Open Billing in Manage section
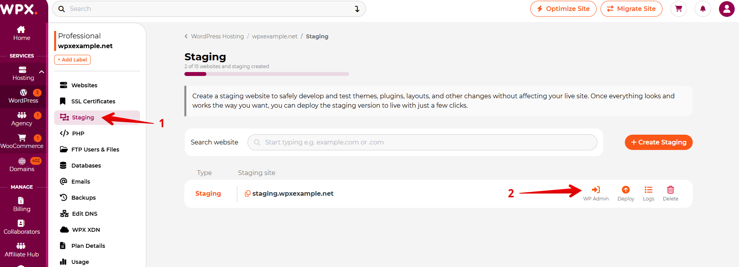This screenshot has height=267, width=739. [x=22, y=205]
